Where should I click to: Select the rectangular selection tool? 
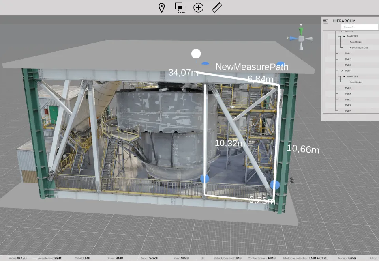point(180,7)
